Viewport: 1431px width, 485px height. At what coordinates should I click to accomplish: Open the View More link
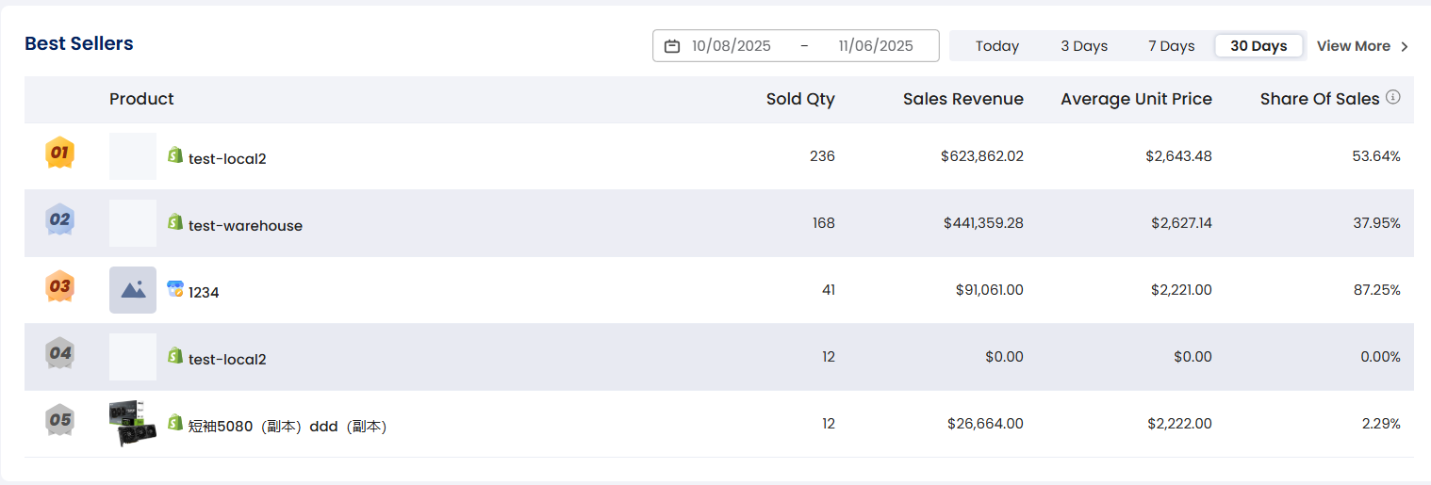[x=1353, y=46]
